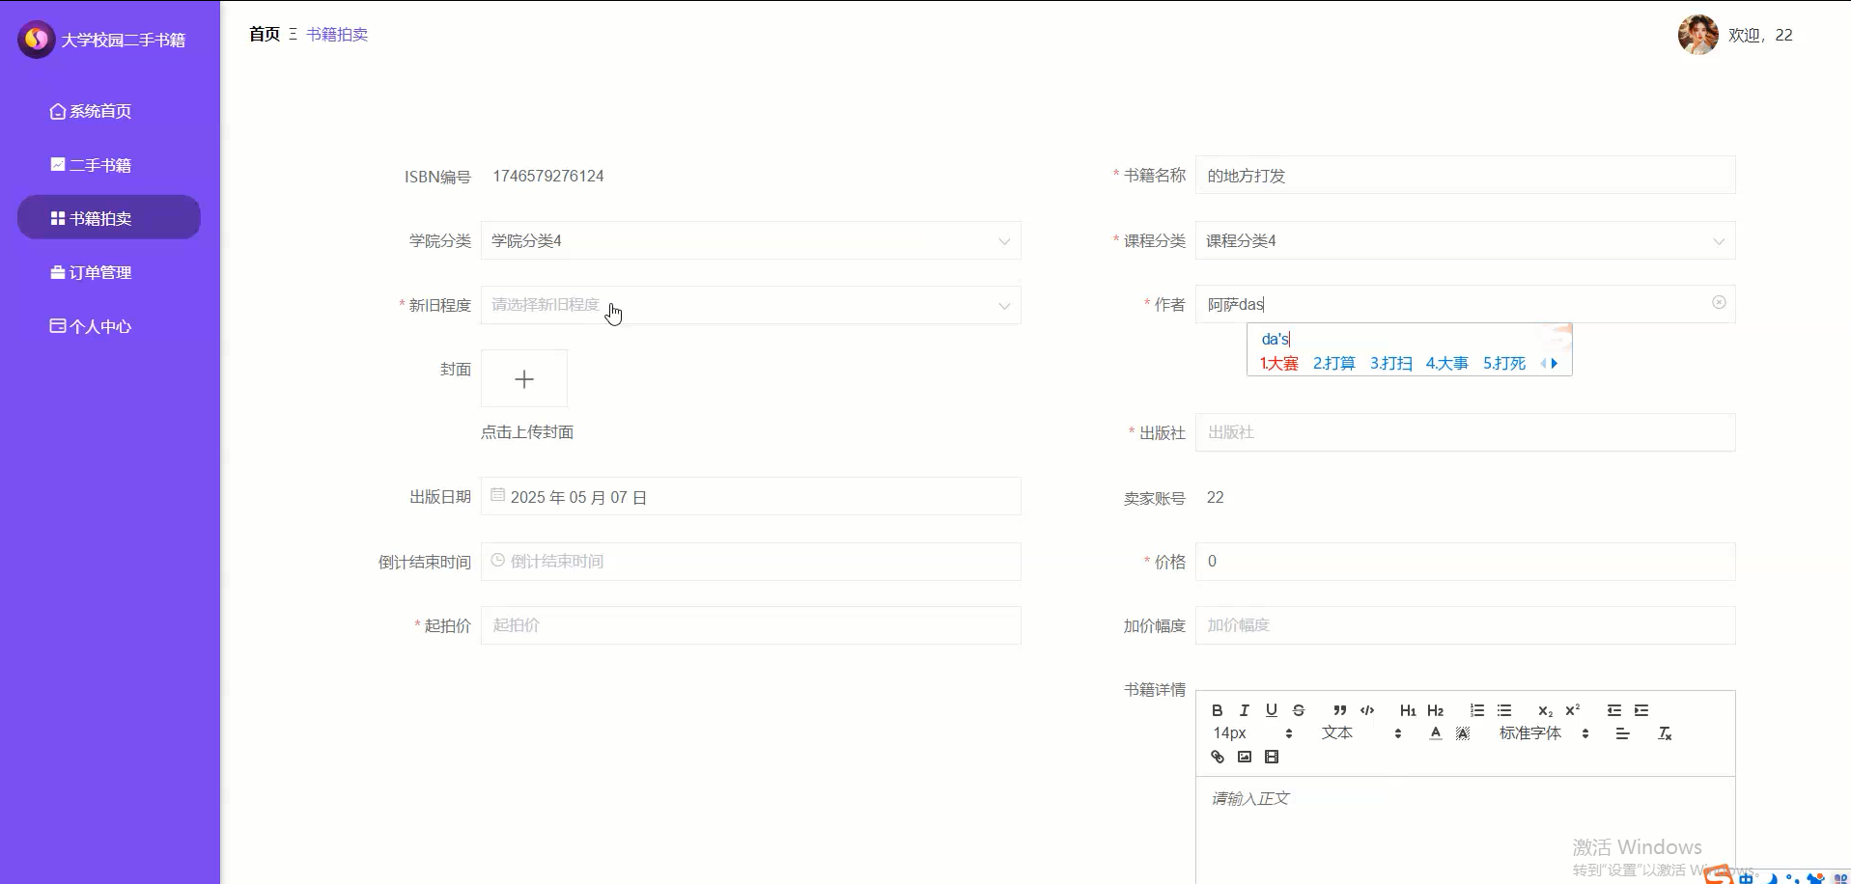Insert a blockquote in the editor
This screenshot has height=884, width=1851.
tap(1338, 711)
